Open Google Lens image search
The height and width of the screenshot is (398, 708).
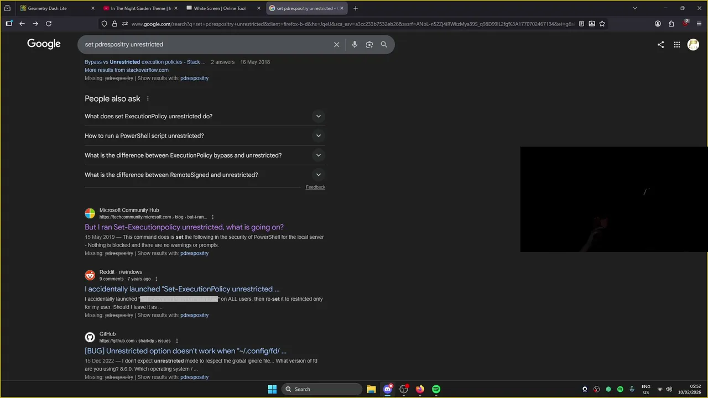[x=369, y=44]
